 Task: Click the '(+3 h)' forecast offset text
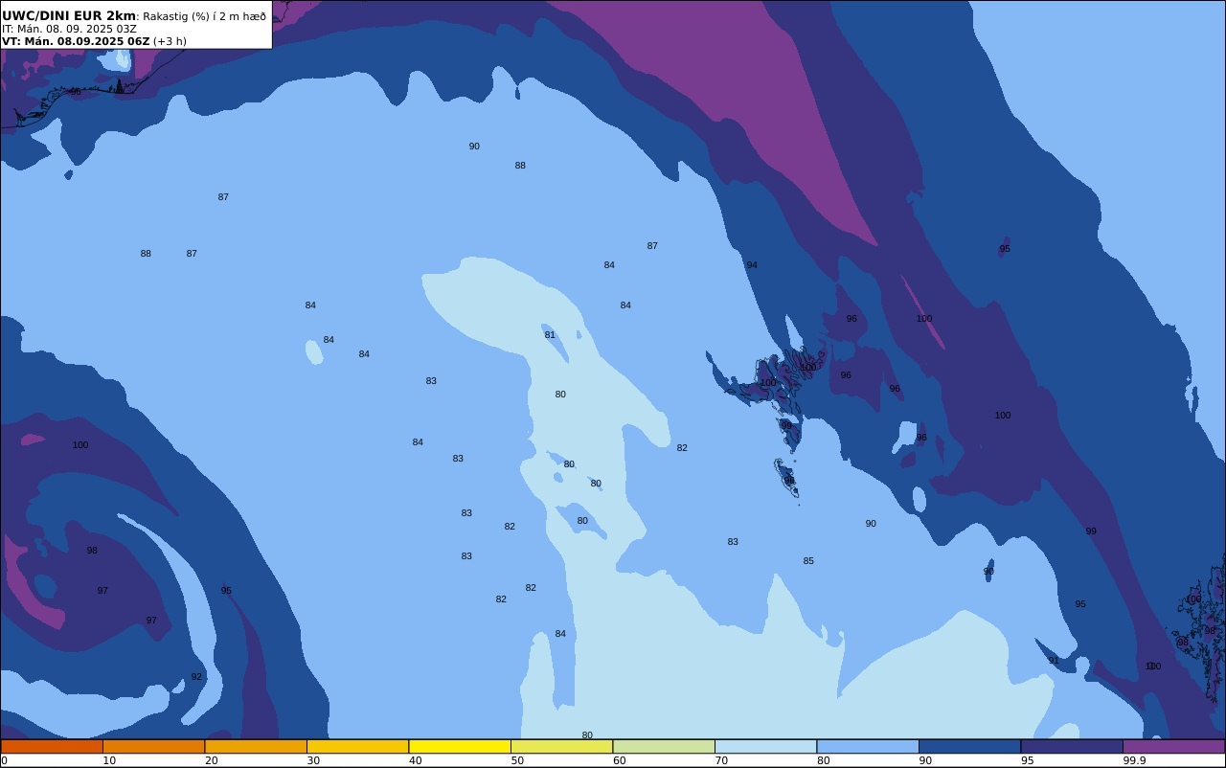(170, 41)
